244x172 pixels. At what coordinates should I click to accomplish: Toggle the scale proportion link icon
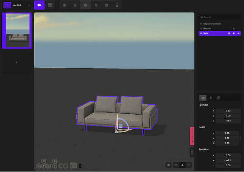coord(240,138)
